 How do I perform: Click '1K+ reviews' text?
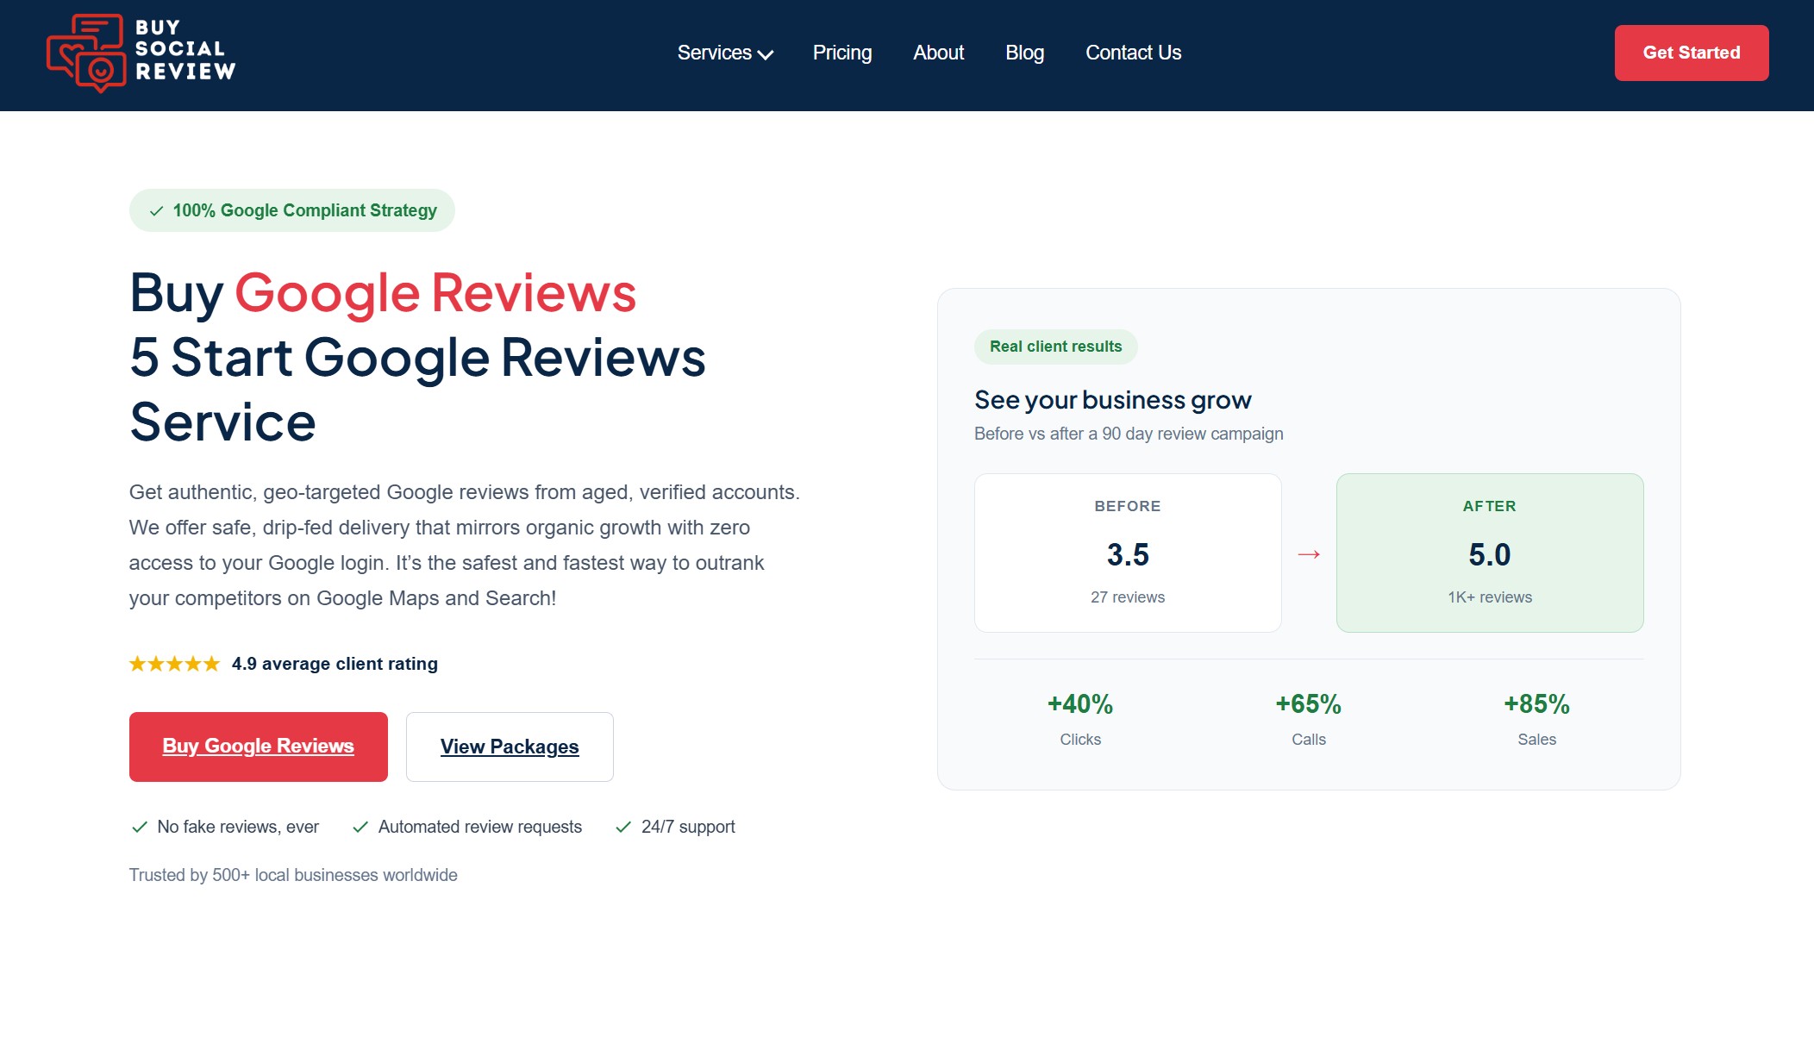tap(1490, 597)
